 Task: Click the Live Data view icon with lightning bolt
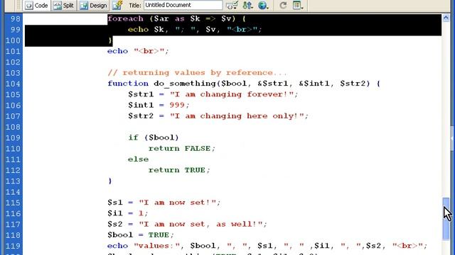coord(117,5)
